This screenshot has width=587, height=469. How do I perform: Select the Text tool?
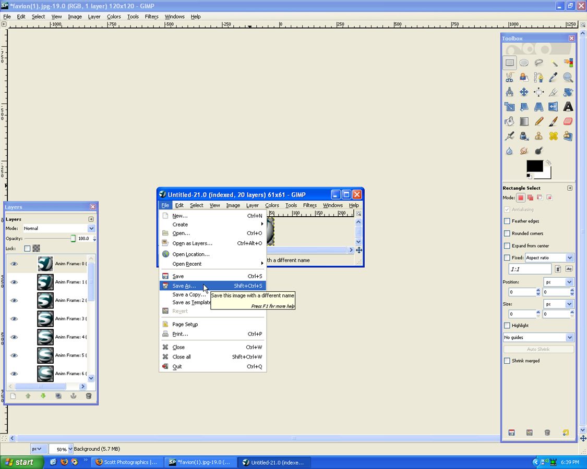pos(568,107)
